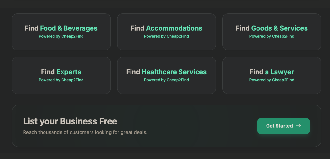Click the word 'Find' before Healthcare Services
This screenshot has height=159, width=330.
(x=133, y=72)
